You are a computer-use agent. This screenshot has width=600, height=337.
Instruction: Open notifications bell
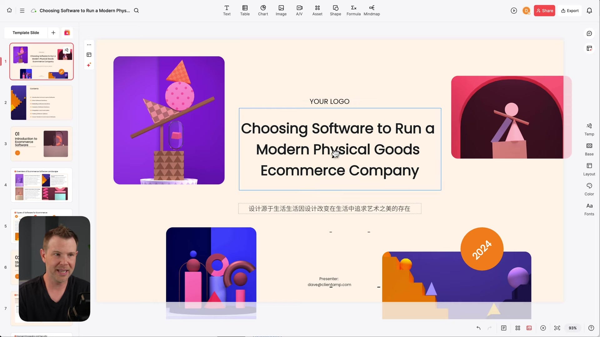tap(589, 11)
